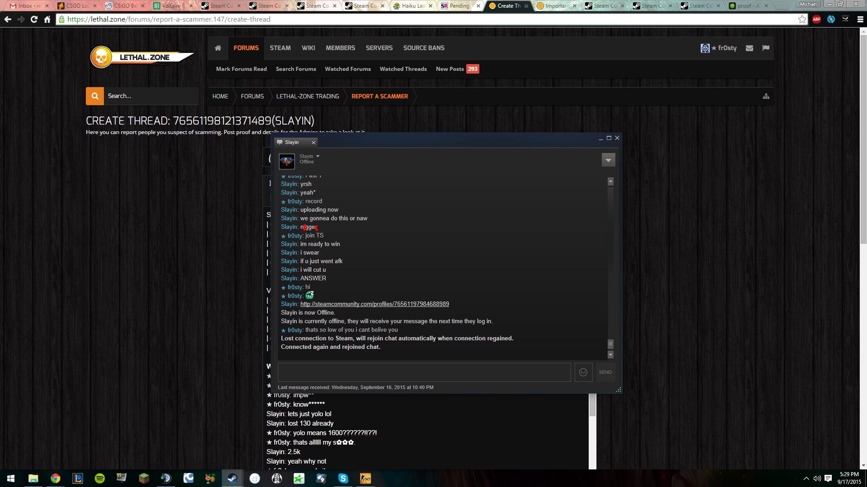This screenshot has width=867, height=487.
Task: Click the Skype taskbar icon
Action: (343, 478)
